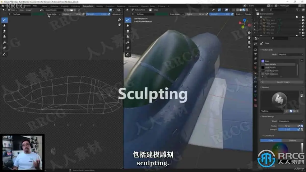Toggle strength pressure sensitivity in image editor header
Viewport: 306px width, 172px height.
(109, 14)
